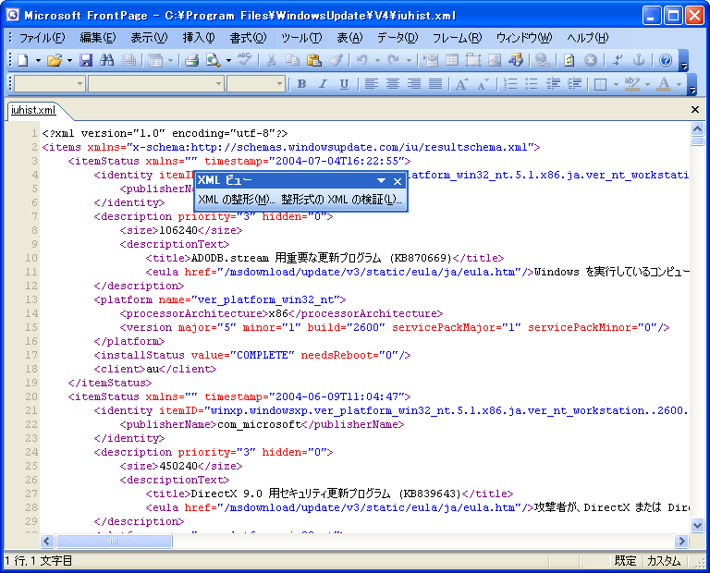Click the Preview in browser icon
This screenshot has height=573, width=710.
point(213,60)
